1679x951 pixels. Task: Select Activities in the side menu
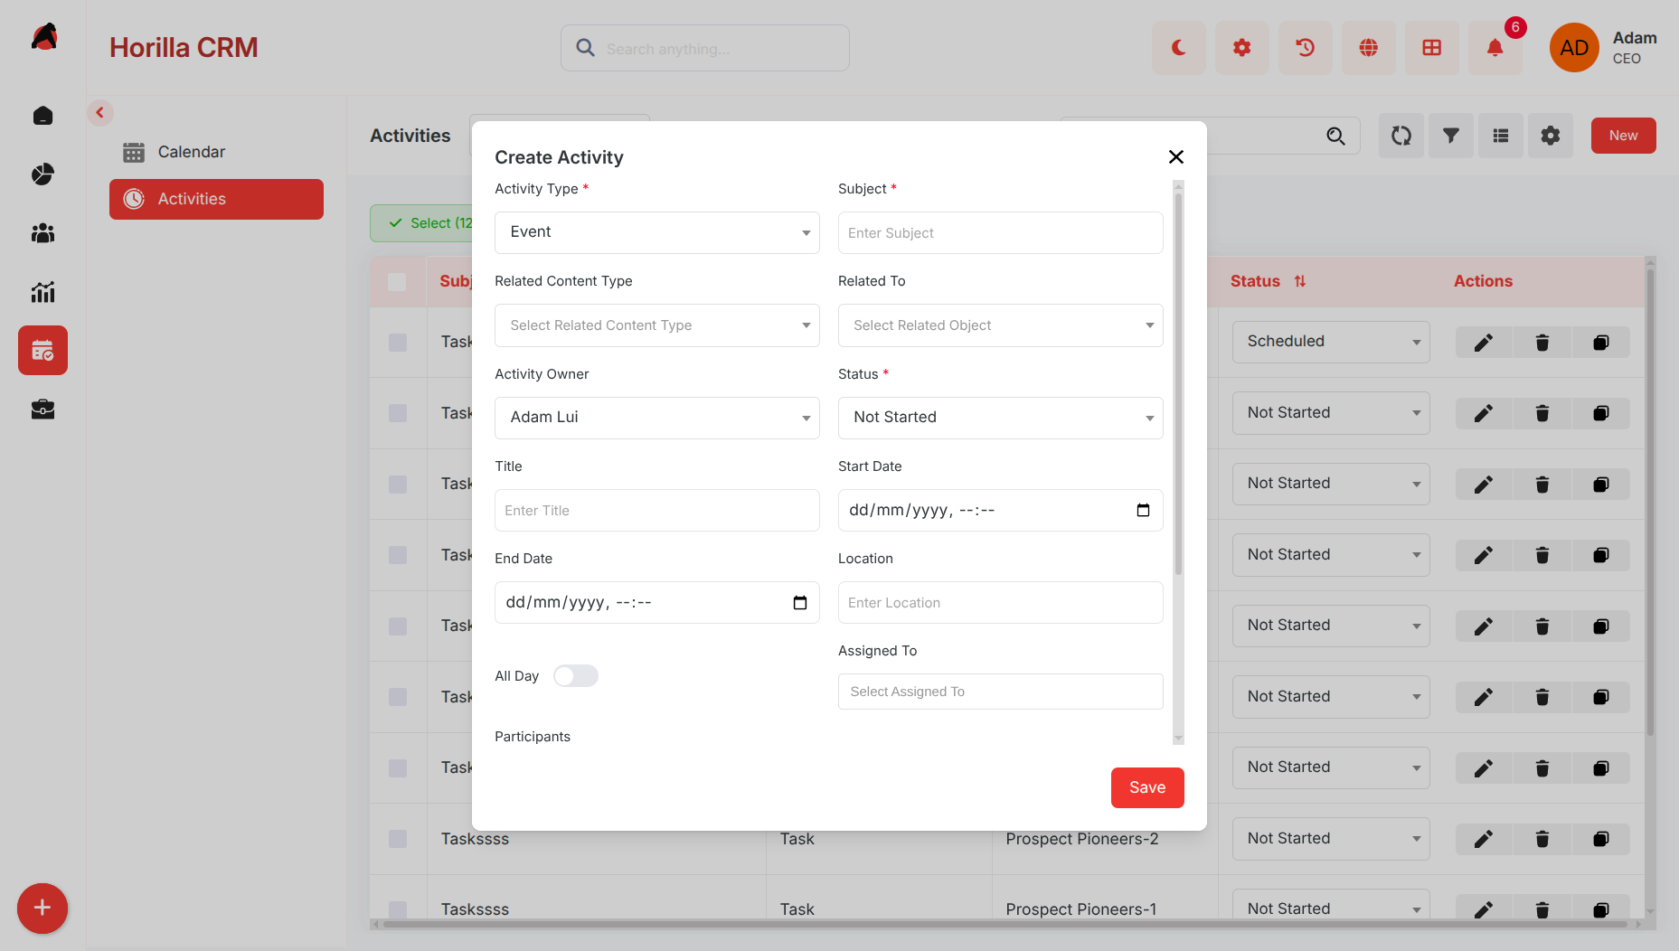216,199
